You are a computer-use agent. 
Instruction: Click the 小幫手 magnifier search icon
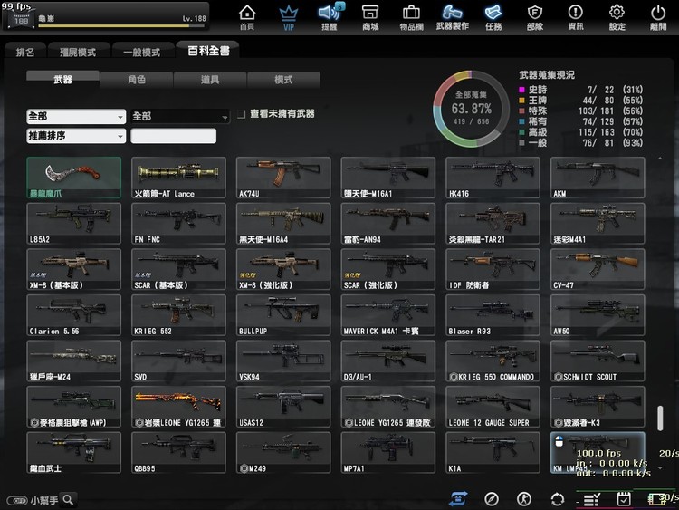click(69, 500)
